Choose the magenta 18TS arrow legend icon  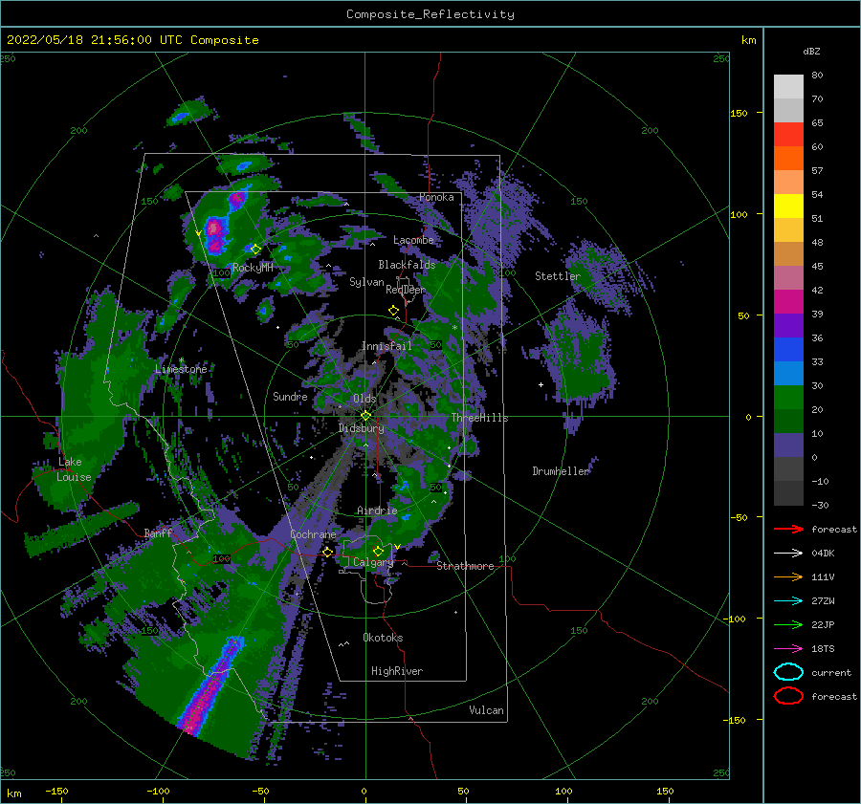[x=788, y=649]
